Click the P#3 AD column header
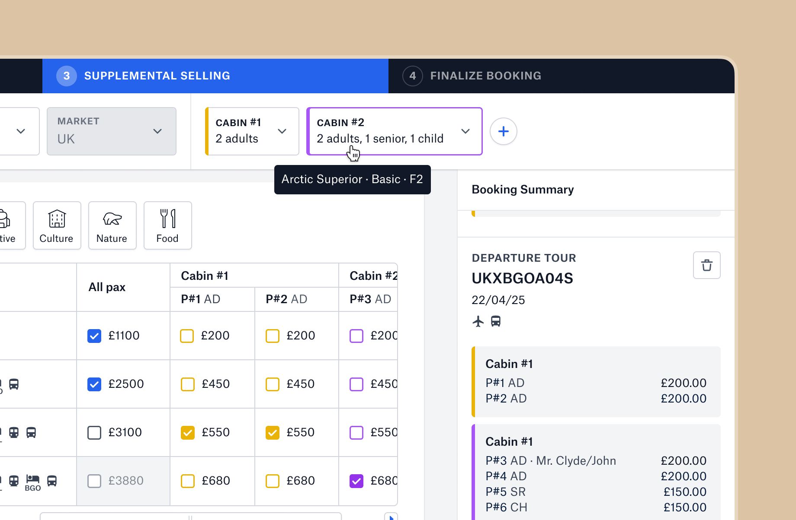 coord(368,299)
